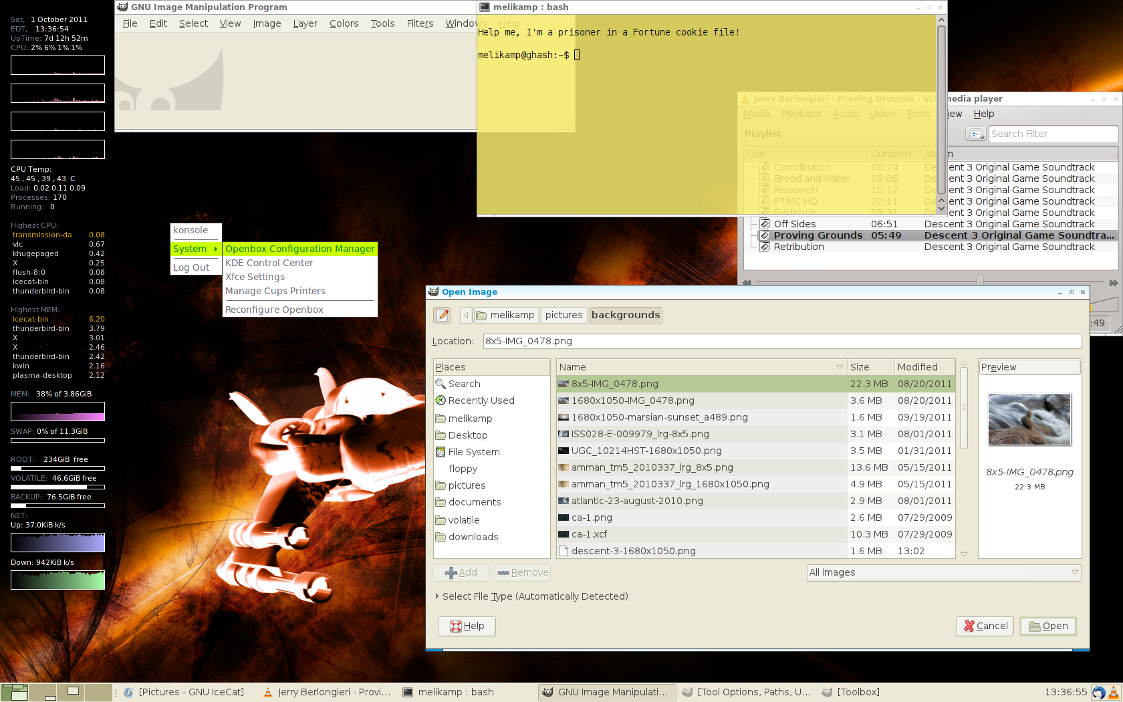Screen dimensions: 1123x702
Task: Open VLC playlist view mode dropdown
Action: pos(976,134)
